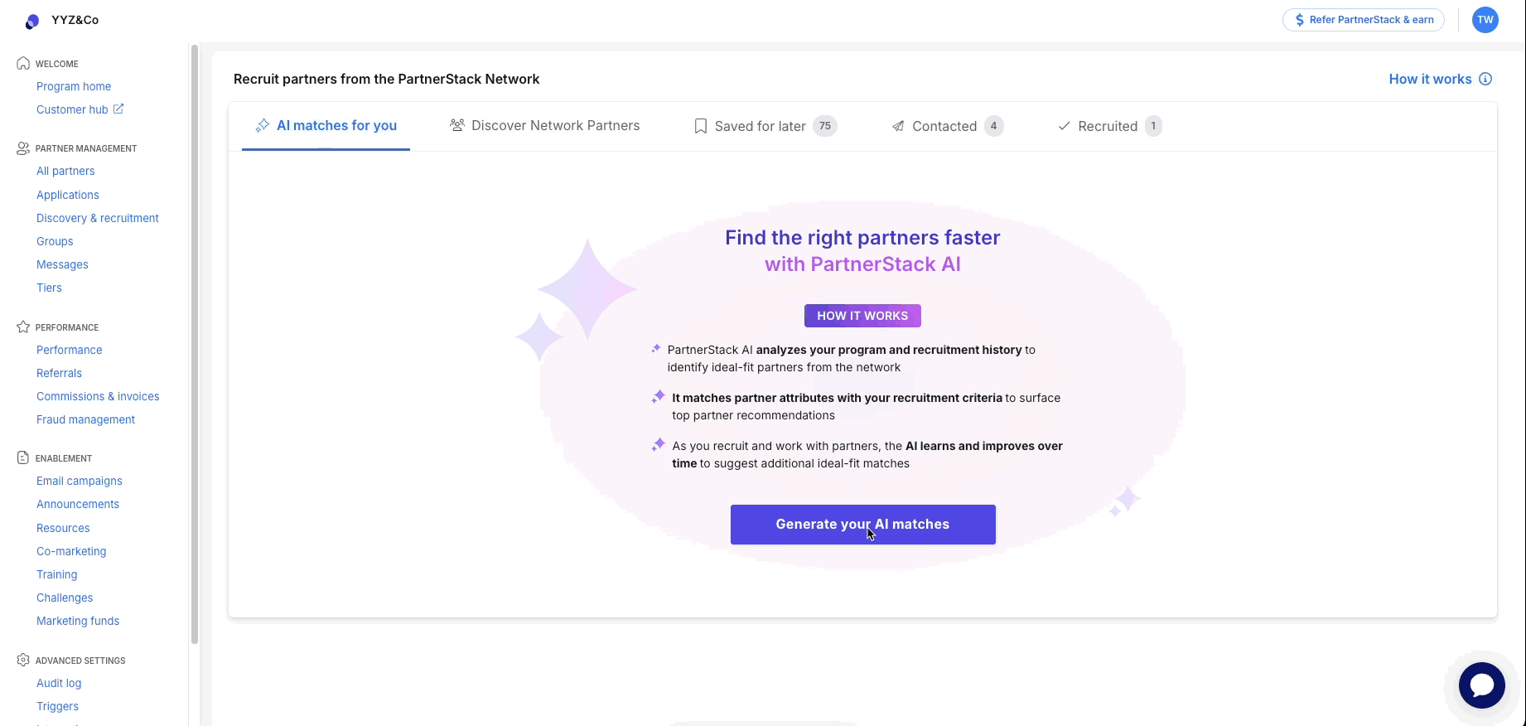Image resolution: width=1526 pixels, height=726 pixels.
Task: Click the Performance star icon
Action: click(23, 327)
